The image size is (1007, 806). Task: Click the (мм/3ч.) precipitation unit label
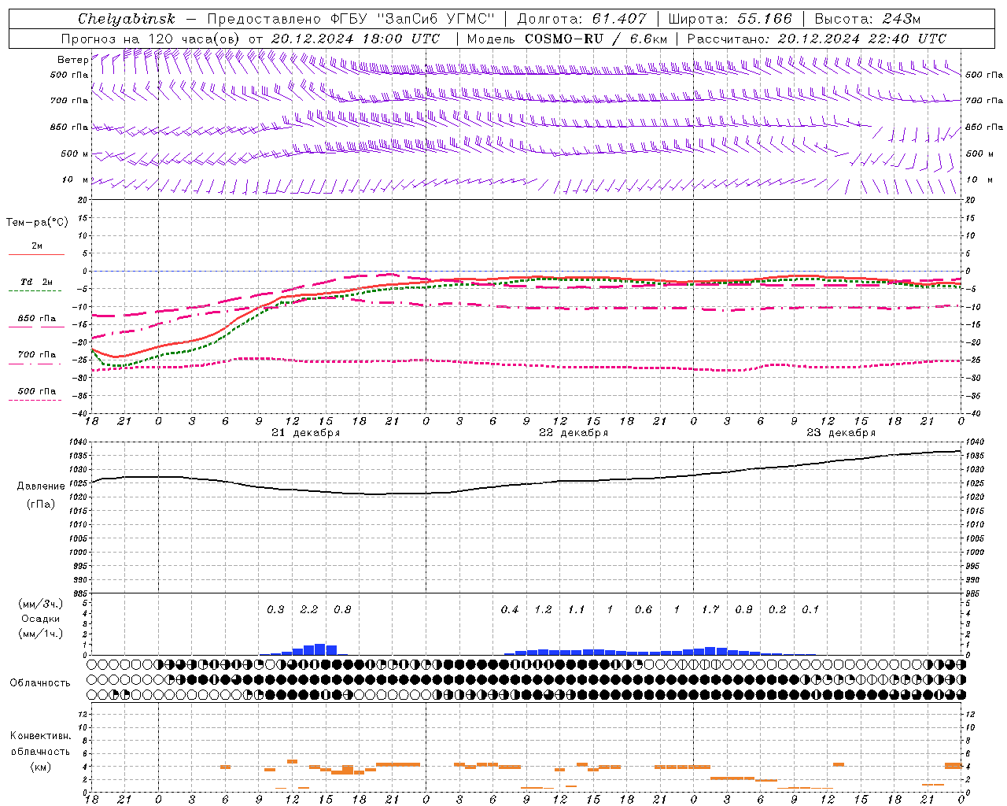pyautogui.click(x=41, y=604)
